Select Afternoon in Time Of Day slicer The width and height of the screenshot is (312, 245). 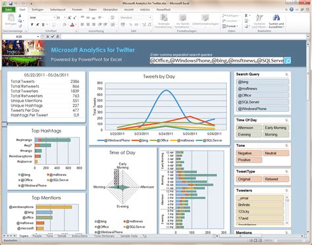click(249, 128)
